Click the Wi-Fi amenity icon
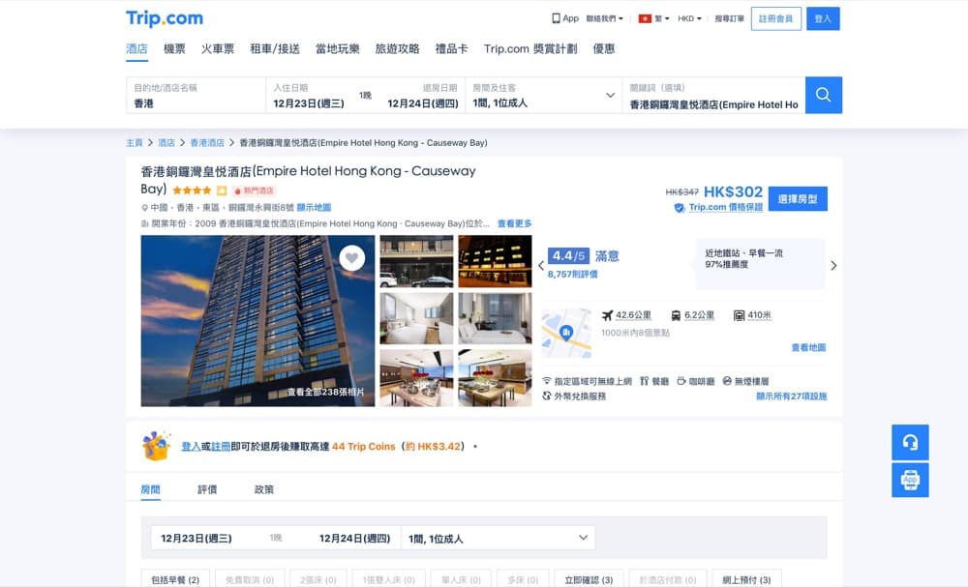 click(x=546, y=381)
